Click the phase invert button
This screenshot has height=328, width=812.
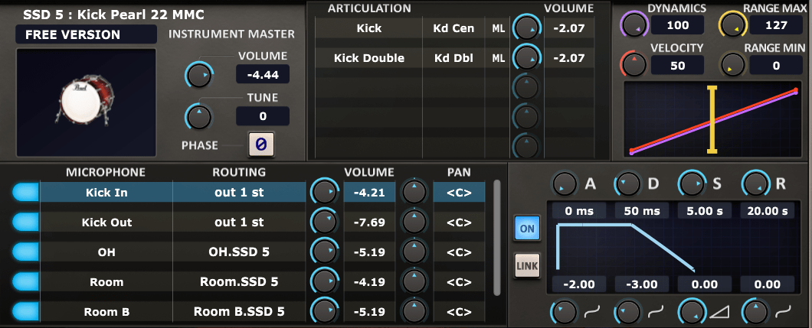(x=260, y=143)
